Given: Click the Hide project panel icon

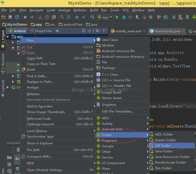Looking at the screenshot, I should click(105, 31).
